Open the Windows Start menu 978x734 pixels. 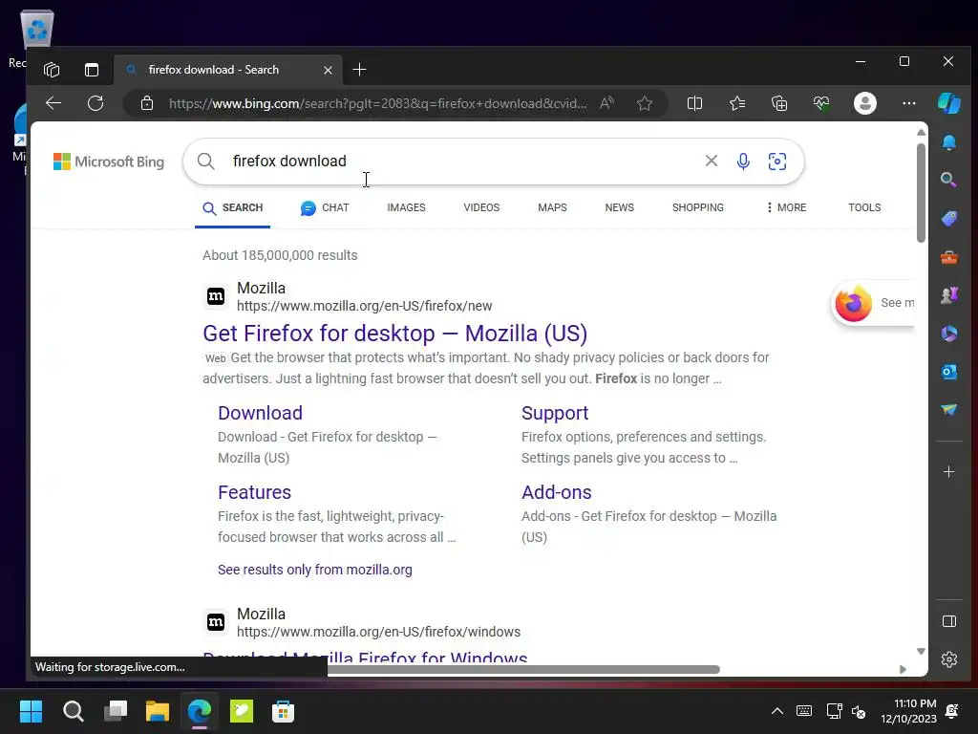click(31, 711)
